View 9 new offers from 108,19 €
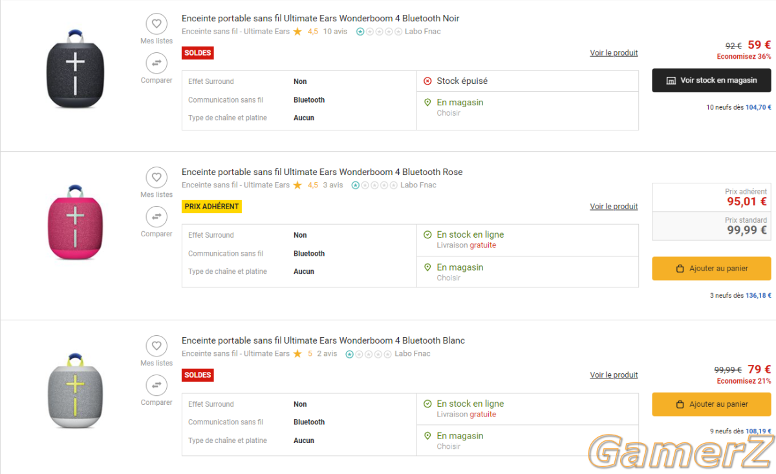Image resolution: width=776 pixels, height=474 pixels. click(x=741, y=431)
